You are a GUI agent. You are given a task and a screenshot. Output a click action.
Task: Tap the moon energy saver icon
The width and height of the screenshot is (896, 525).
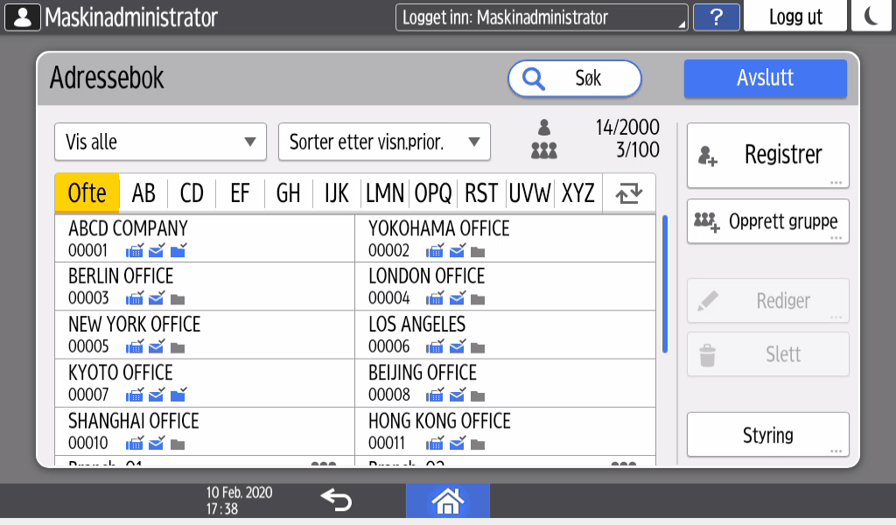[x=871, y=17]
